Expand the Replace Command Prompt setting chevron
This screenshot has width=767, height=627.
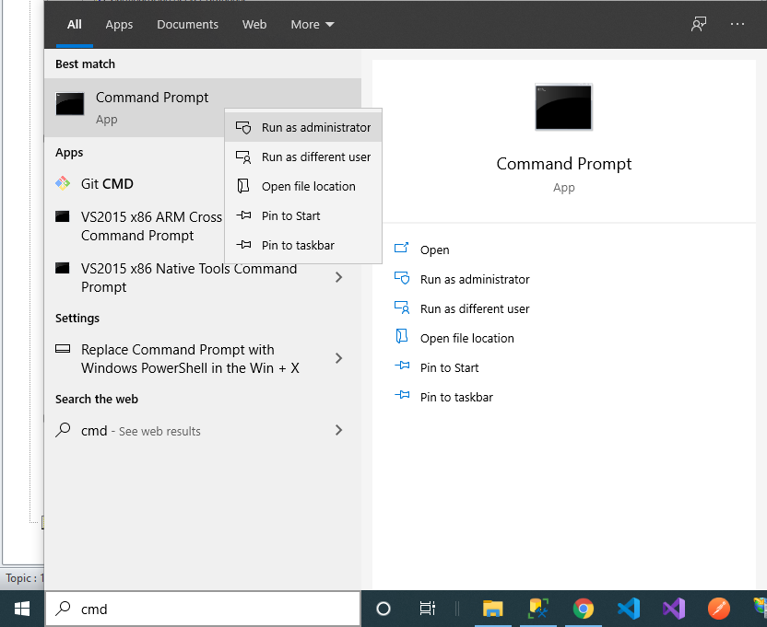(x=339, y=358)
